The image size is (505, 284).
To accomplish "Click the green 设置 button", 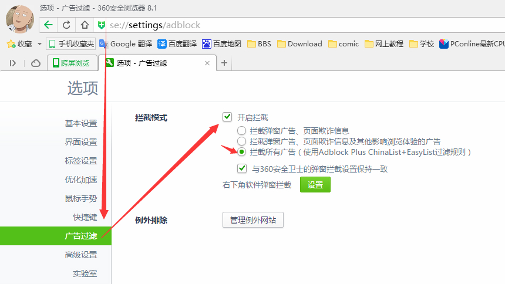I will pos(315,185).
